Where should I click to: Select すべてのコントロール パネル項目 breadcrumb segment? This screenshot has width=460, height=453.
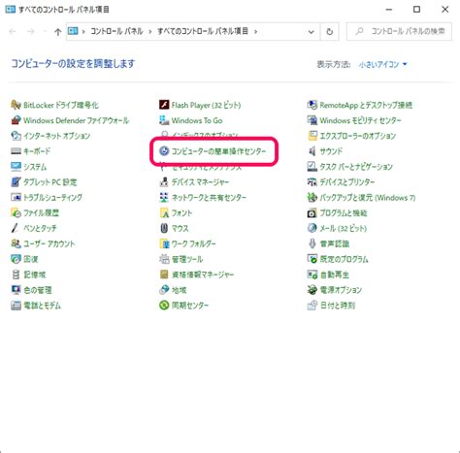203,31
